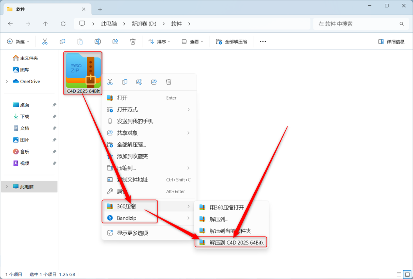Click the Rename icon in the toolbar

point(98,42)
